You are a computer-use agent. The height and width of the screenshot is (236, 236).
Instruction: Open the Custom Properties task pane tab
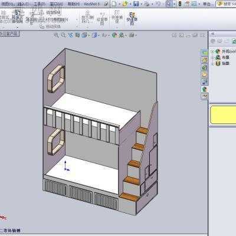pyautogui.click(x=205, y=97)
